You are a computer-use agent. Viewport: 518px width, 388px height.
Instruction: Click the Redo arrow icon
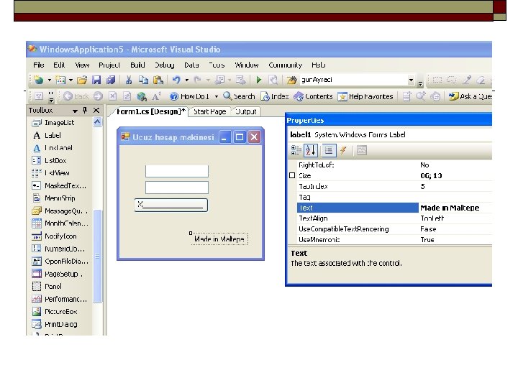click(198, 80)
